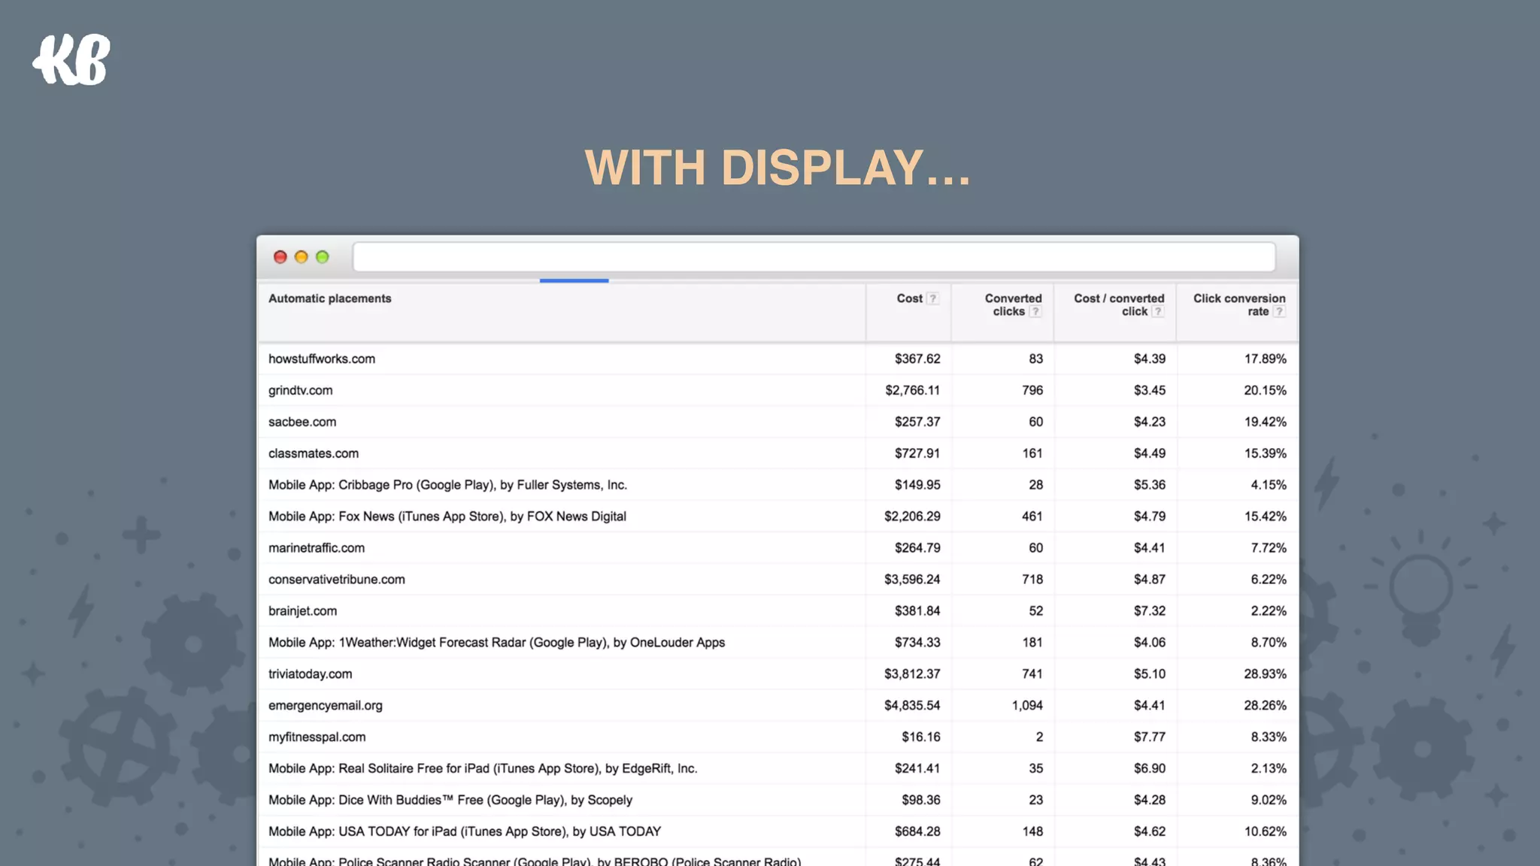This screenshot has height=866, width=1540.
Task: Select the sacbee.com placement
Action: coord(302,422)
